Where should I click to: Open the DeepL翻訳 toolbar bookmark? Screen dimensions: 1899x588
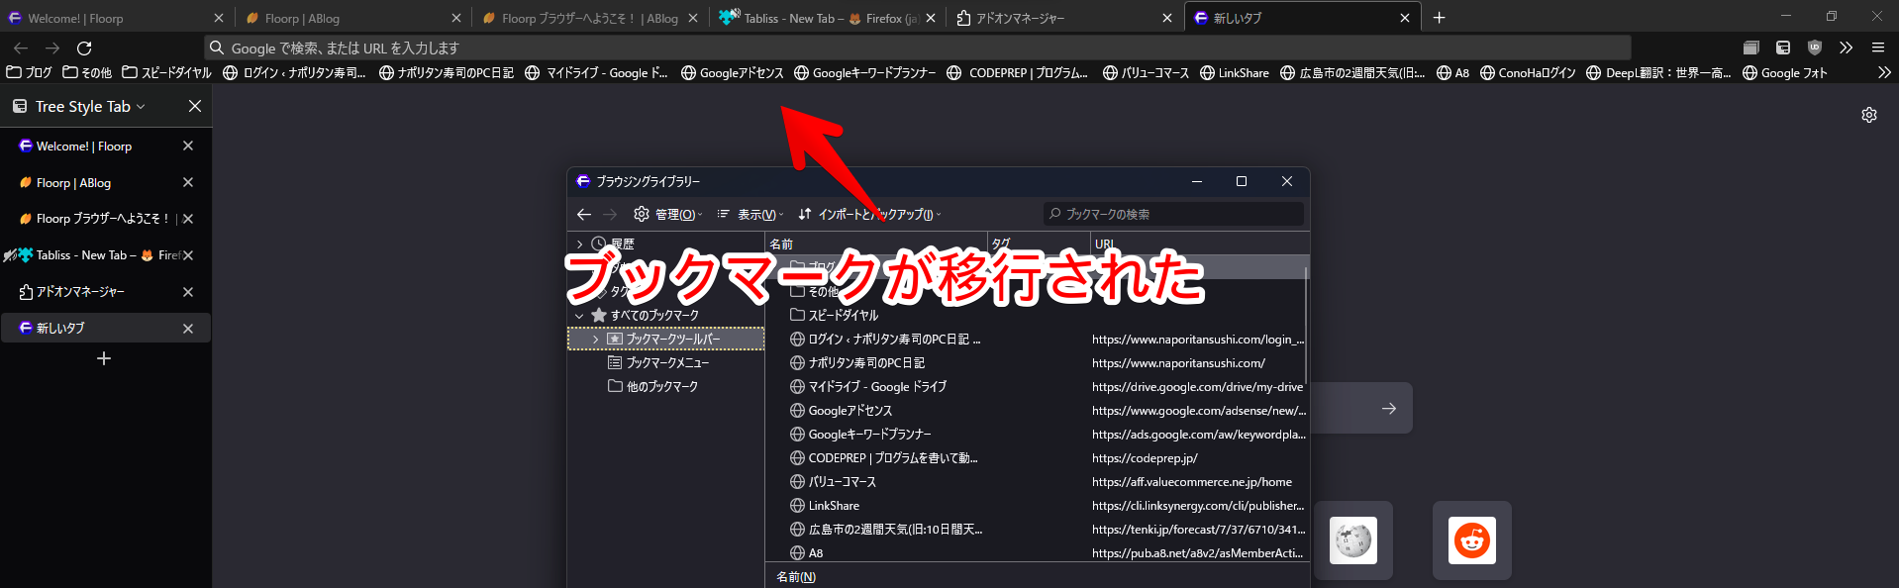pos(1658,72)
